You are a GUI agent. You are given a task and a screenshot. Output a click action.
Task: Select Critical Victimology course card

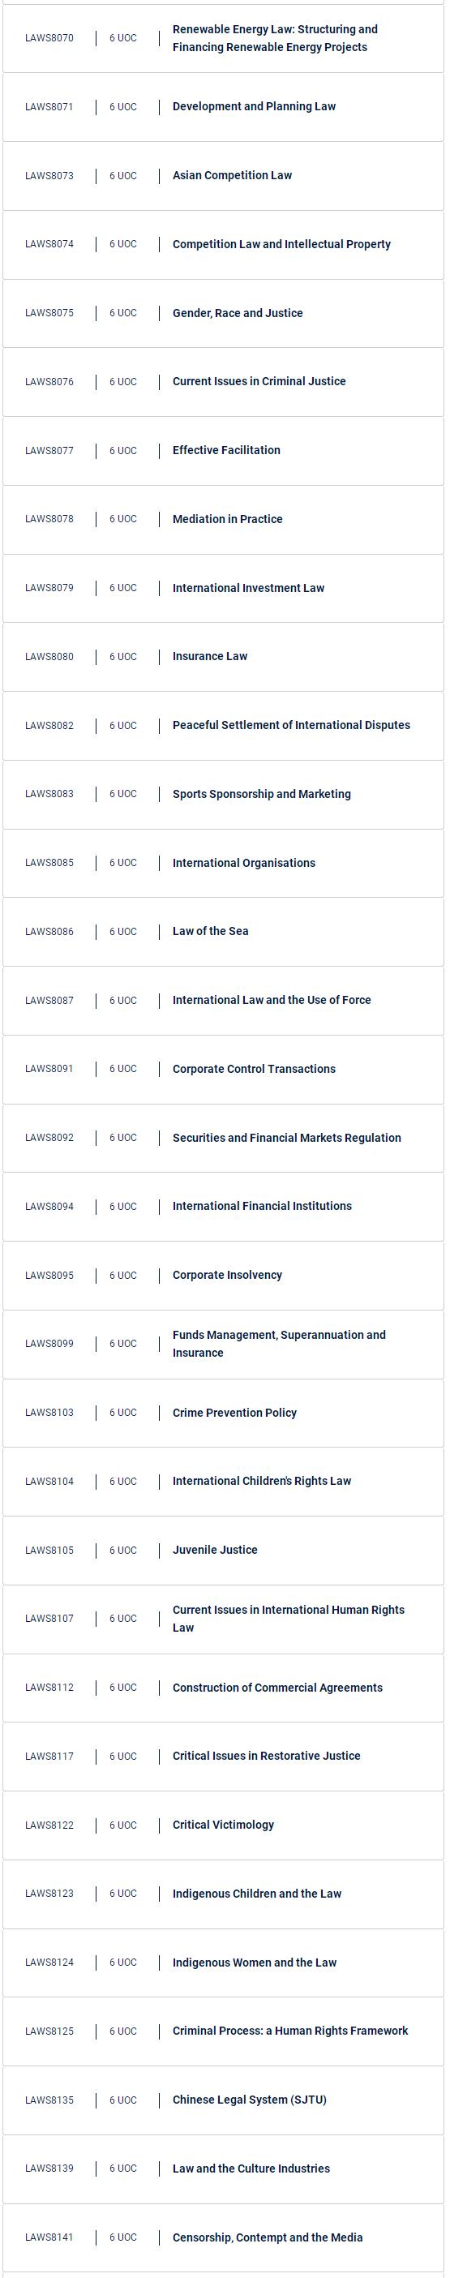click(223, 1825)
